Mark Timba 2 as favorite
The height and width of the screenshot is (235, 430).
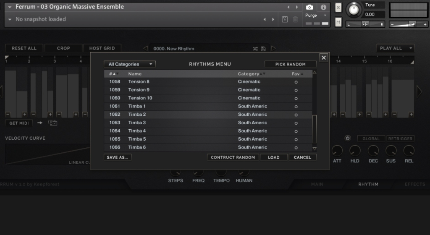[296, 115]
